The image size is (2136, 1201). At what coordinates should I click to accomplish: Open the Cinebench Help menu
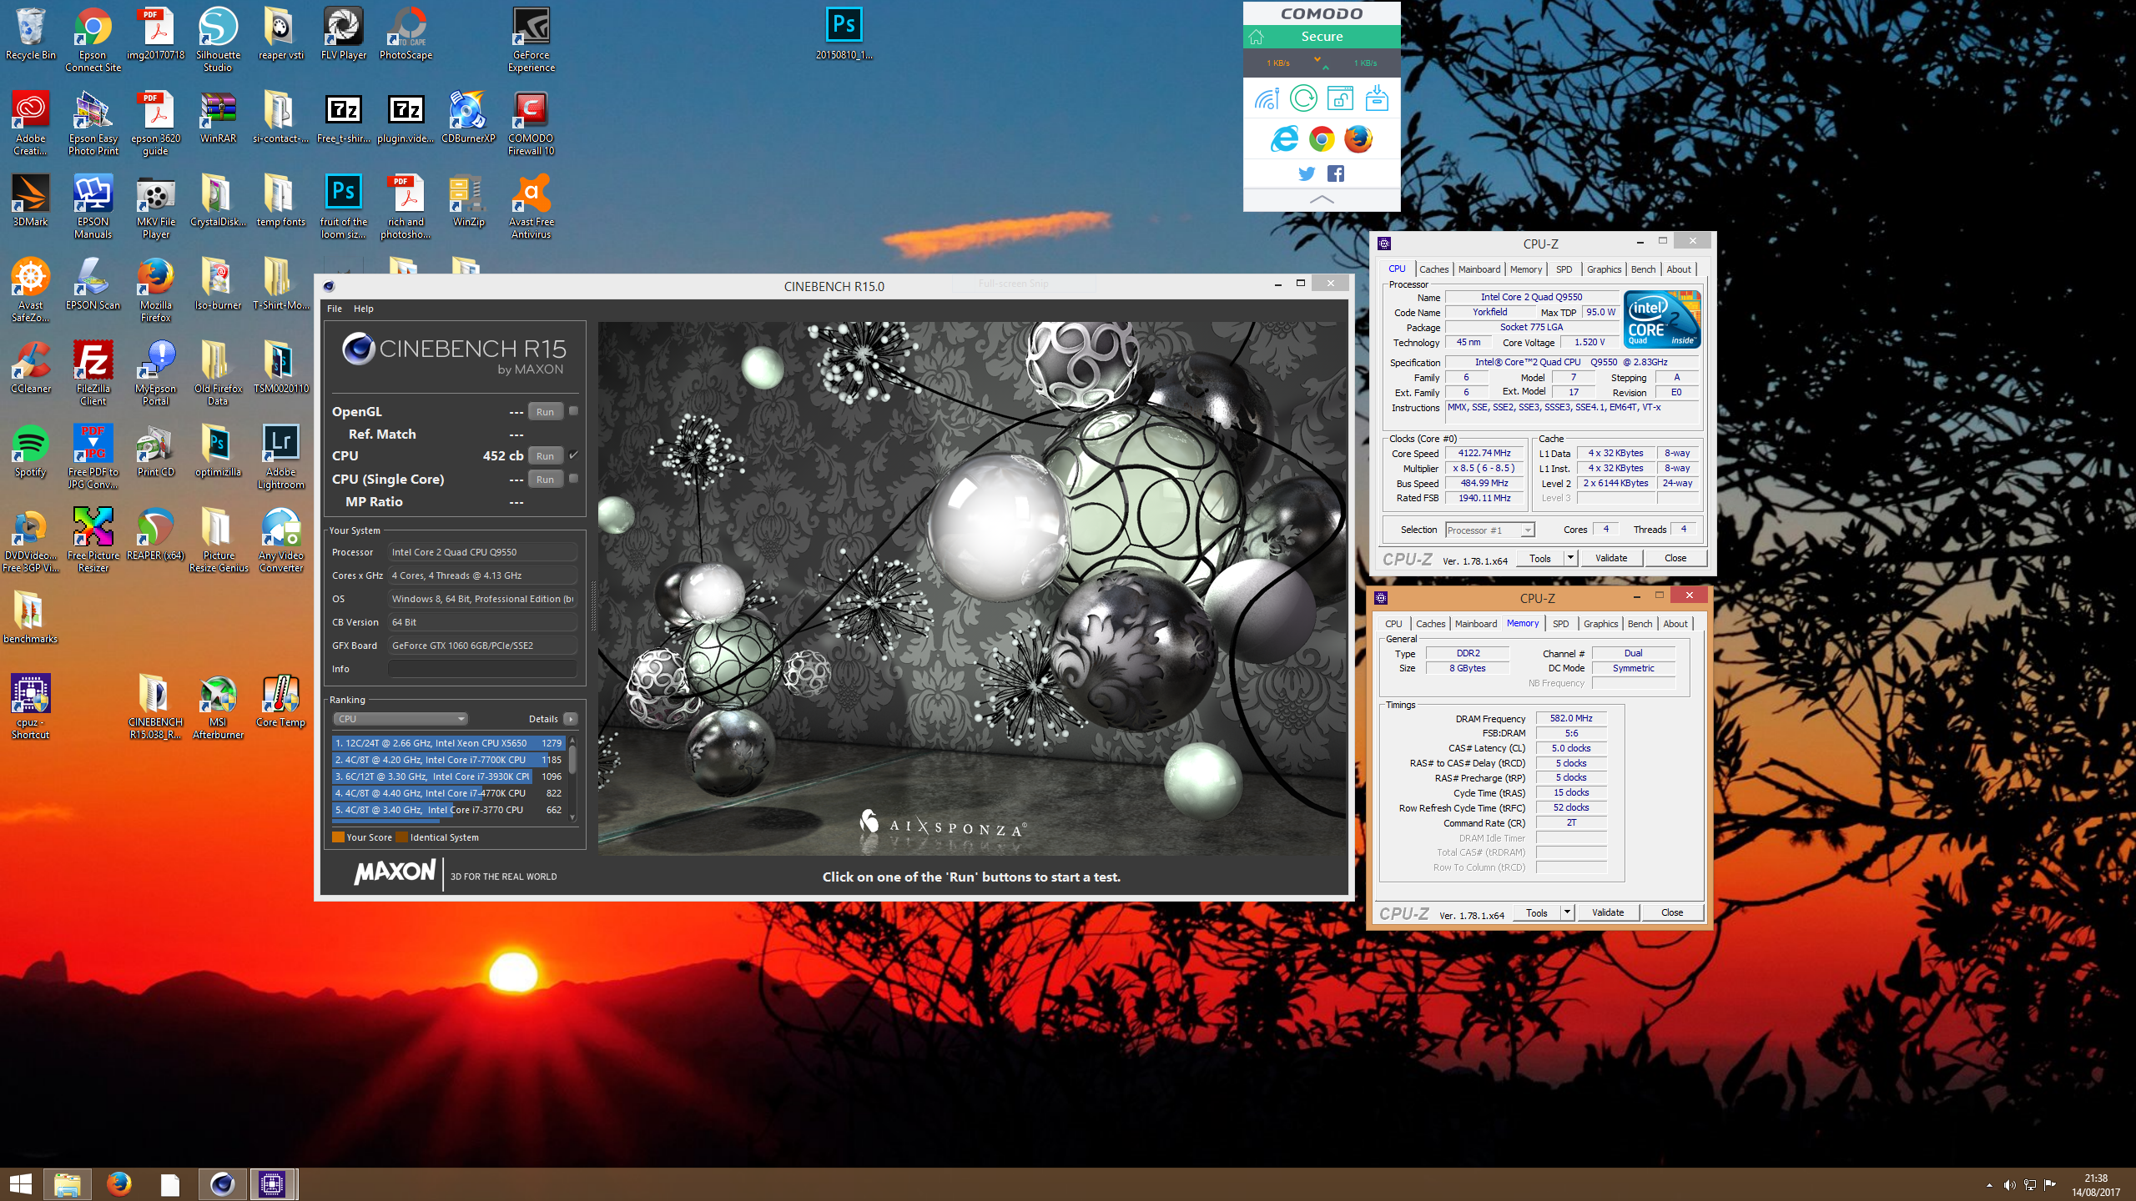(x=364, y=309)
